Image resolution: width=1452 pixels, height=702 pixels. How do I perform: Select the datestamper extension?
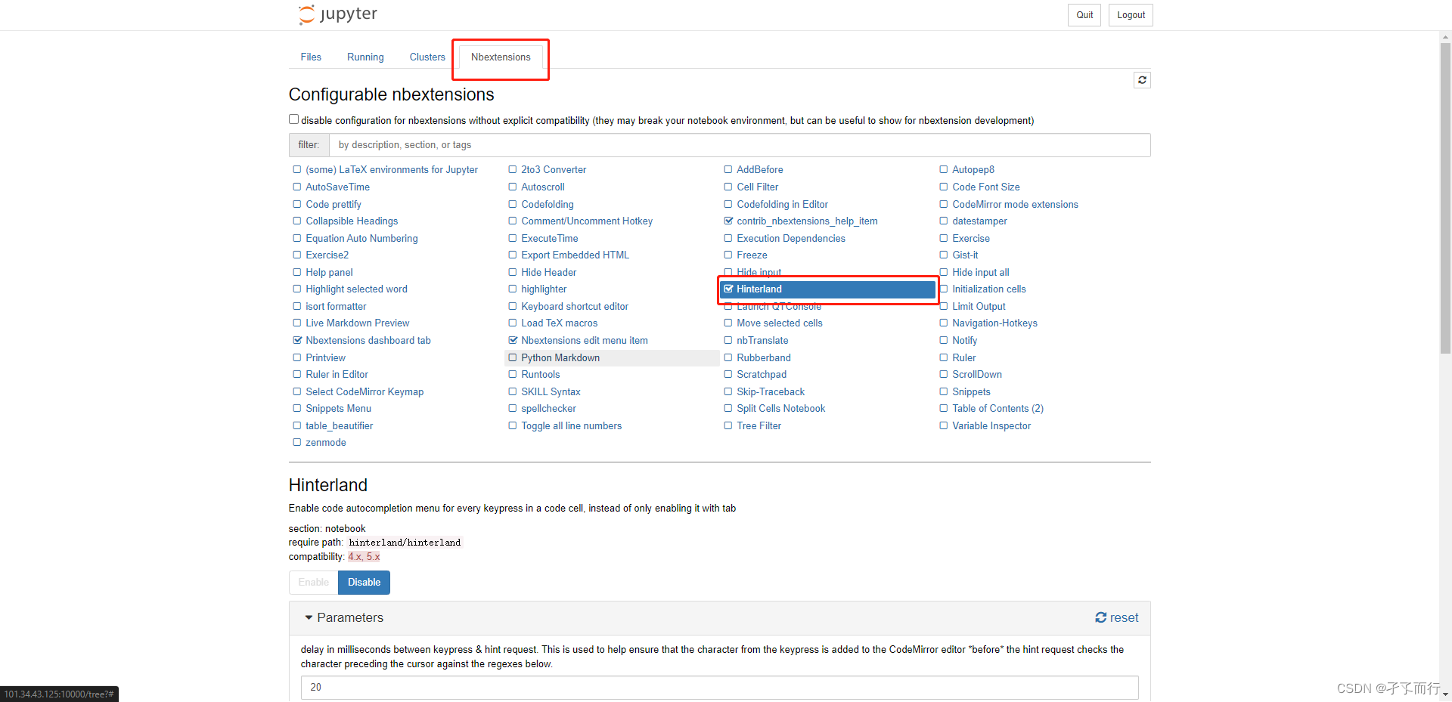pos(979,221)
